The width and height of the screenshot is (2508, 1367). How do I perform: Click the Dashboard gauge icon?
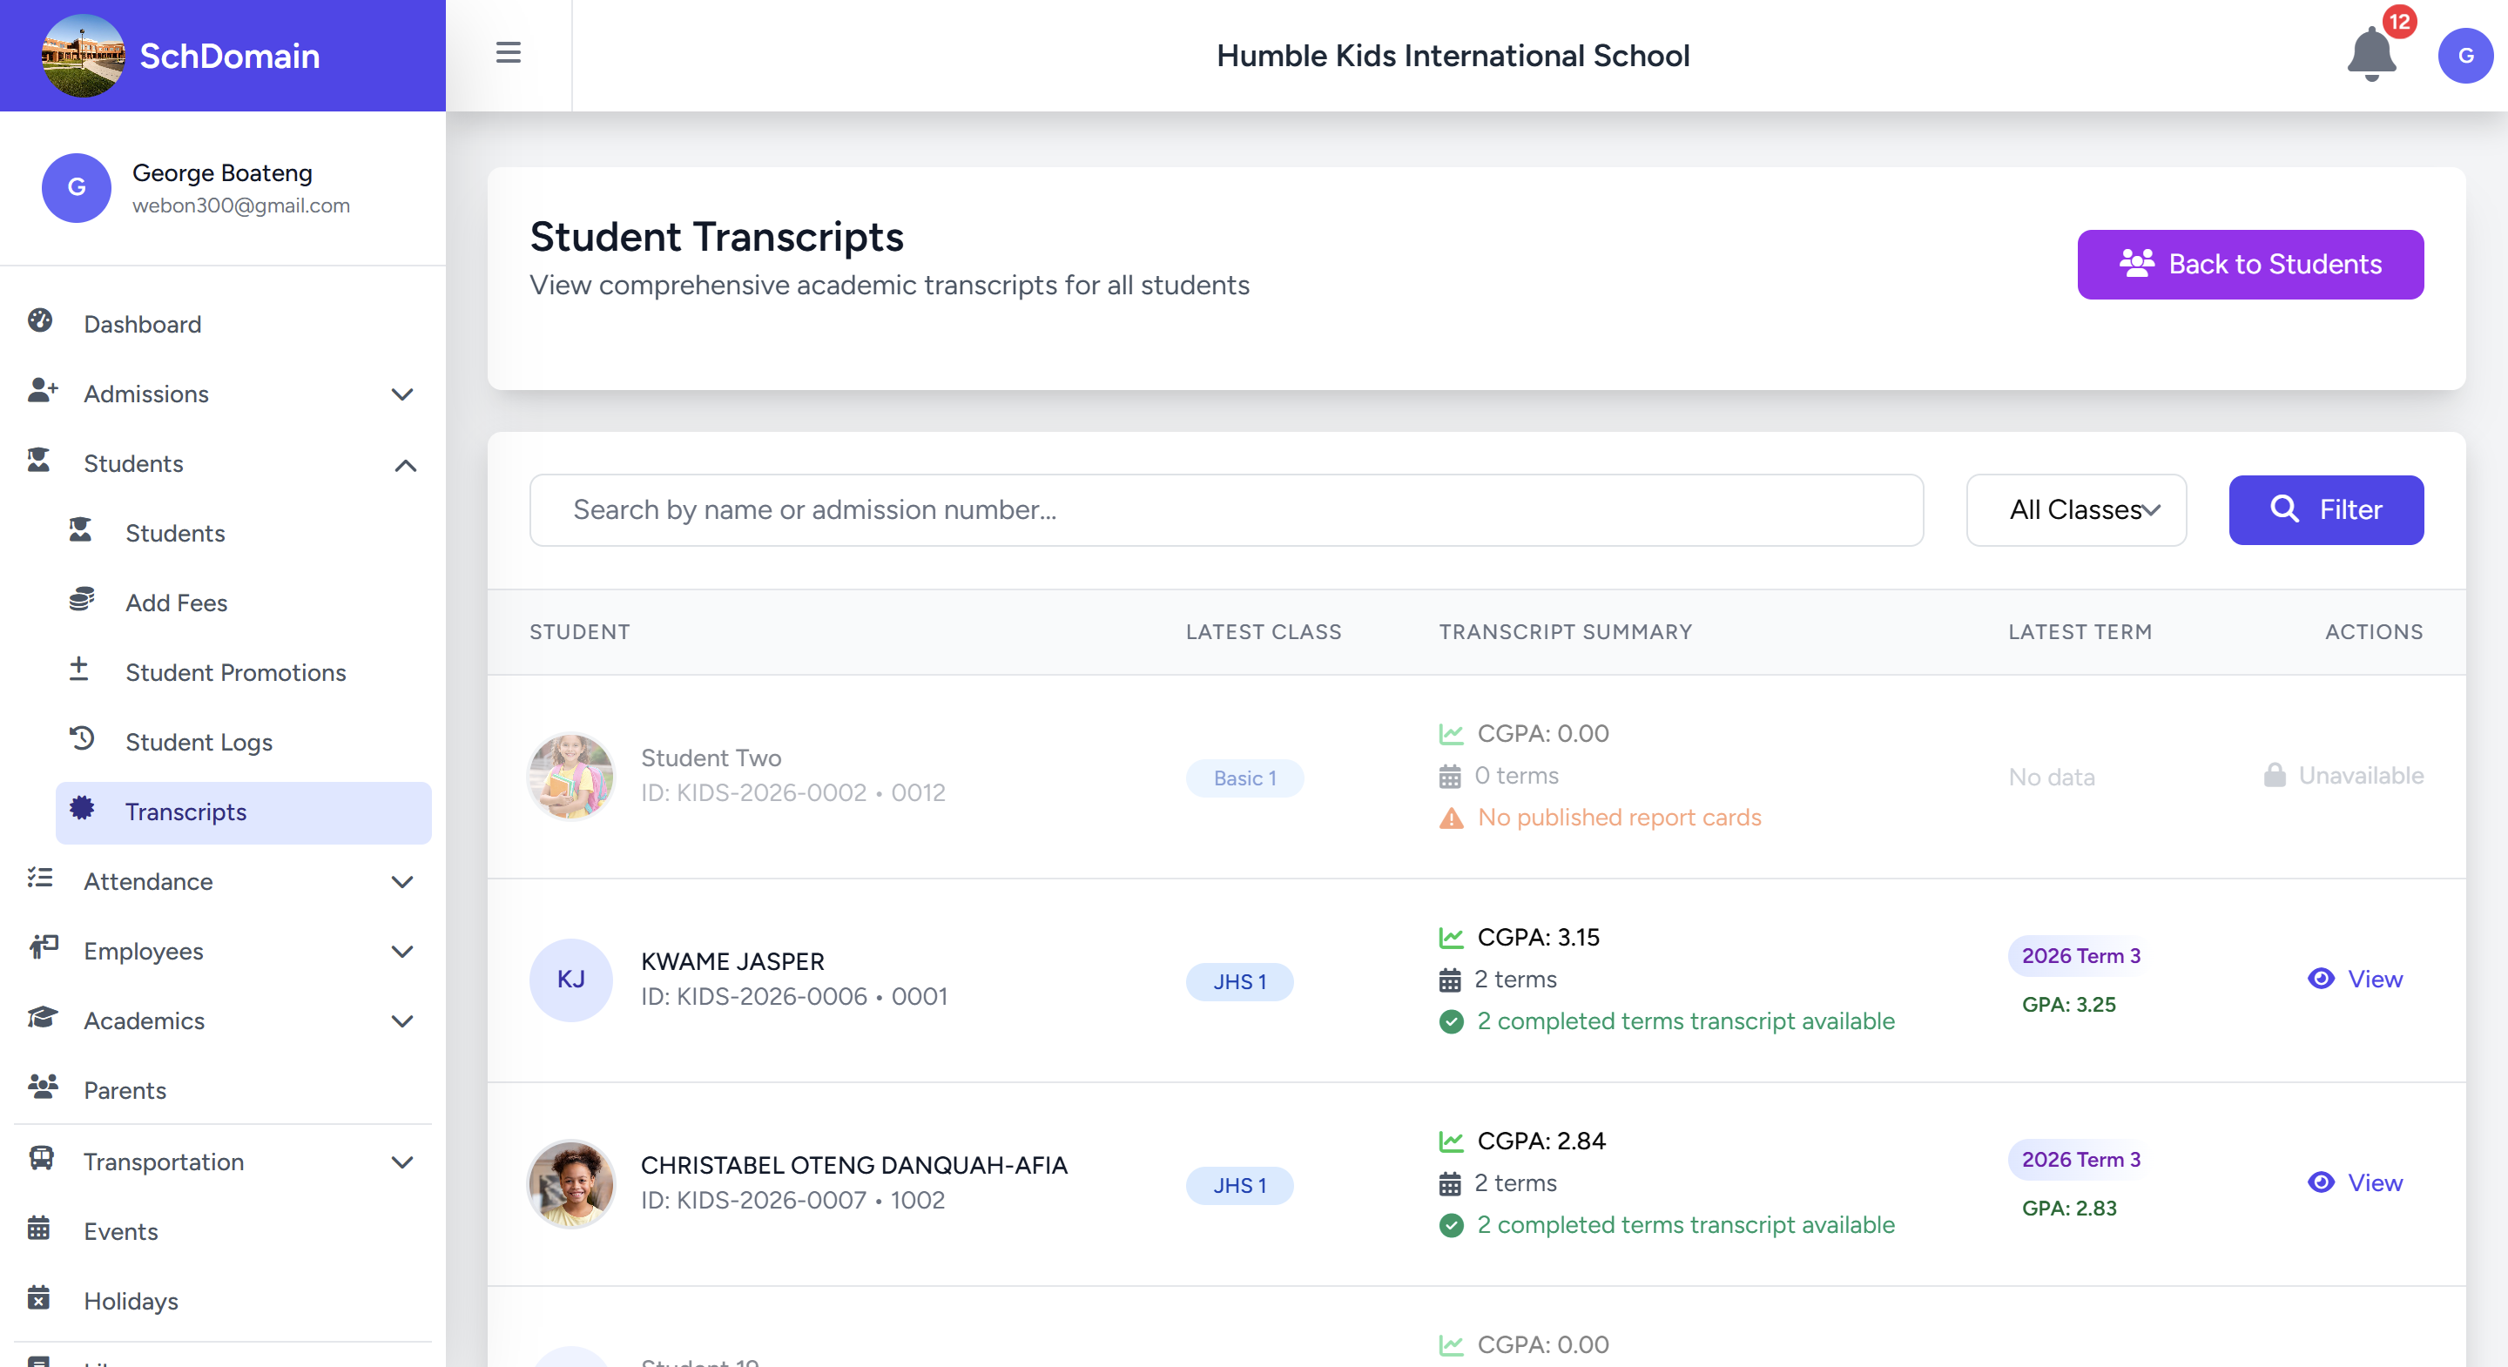(40, 321)
